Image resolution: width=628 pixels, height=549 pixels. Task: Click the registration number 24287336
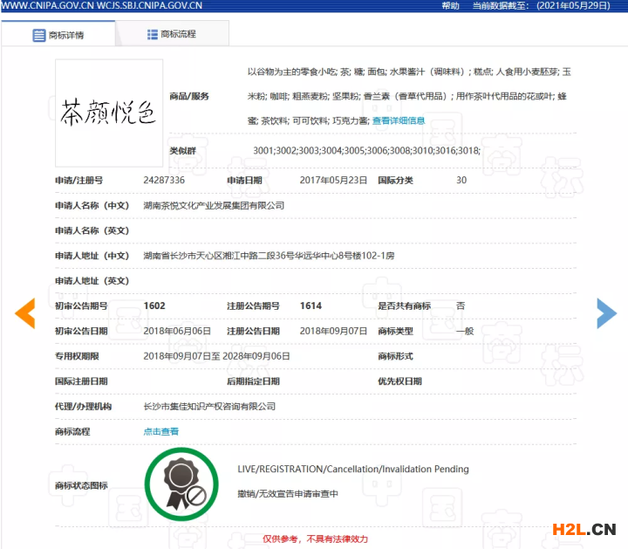(x=164, y=180)
